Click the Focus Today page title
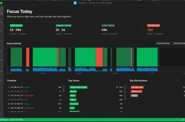The width and height of the screenshot is (185, 122). tap(19, 11)
